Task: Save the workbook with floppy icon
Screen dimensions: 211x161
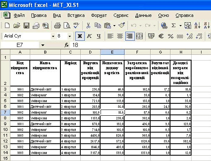Action: (x=26, y=26)
